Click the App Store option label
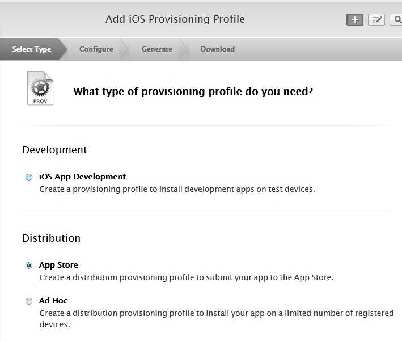This screenshot has height=342, width=402. pos(58,265)
